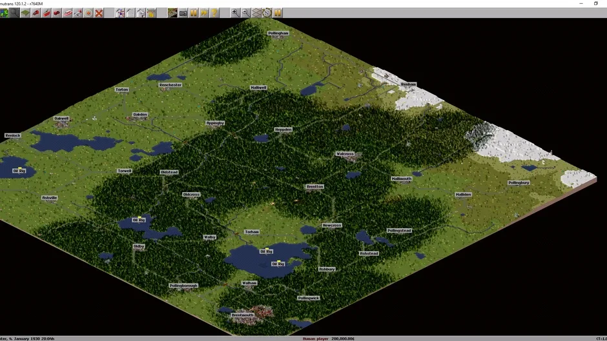Select the Oldstead town label
Screen dimensions: 607x341
tap(169, 172)
